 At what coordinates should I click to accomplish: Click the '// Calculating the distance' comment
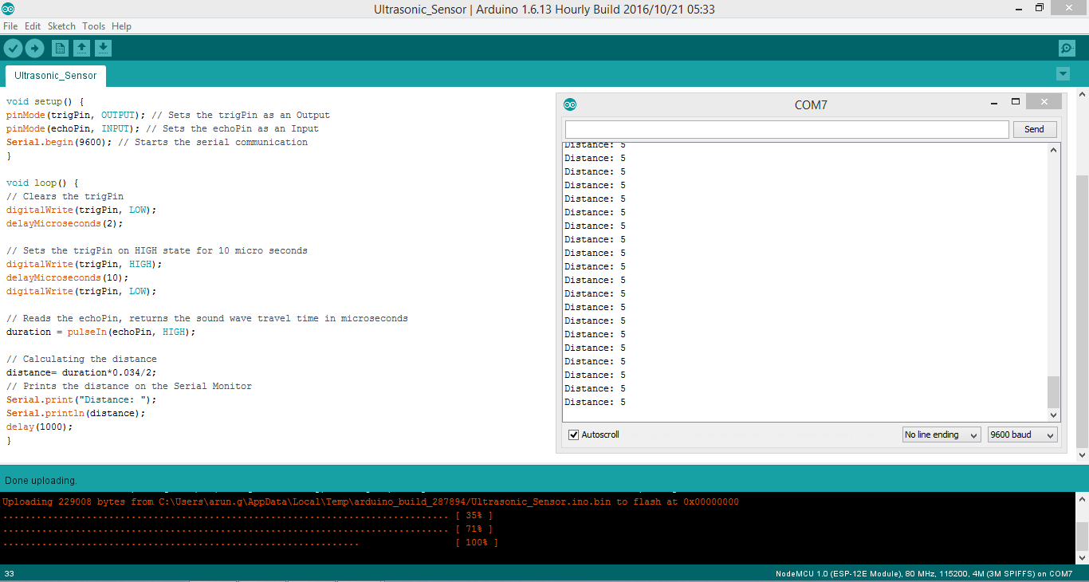pyautogui.click(x=81, y=360)
